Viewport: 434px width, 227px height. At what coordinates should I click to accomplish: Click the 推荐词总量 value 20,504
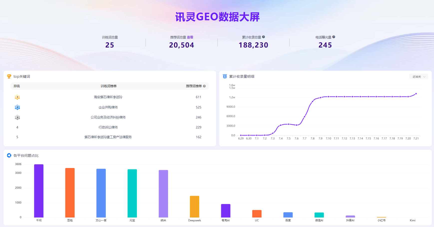point(182,45)
